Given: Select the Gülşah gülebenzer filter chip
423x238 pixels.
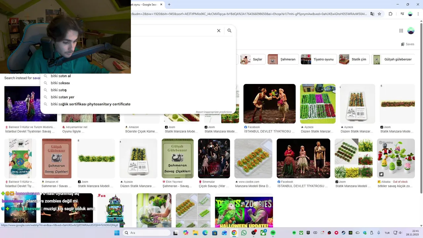Looking at the screenshot, I should click(x=393, y=59).
